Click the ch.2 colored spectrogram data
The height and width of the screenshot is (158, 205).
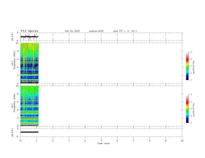[30, 106]
